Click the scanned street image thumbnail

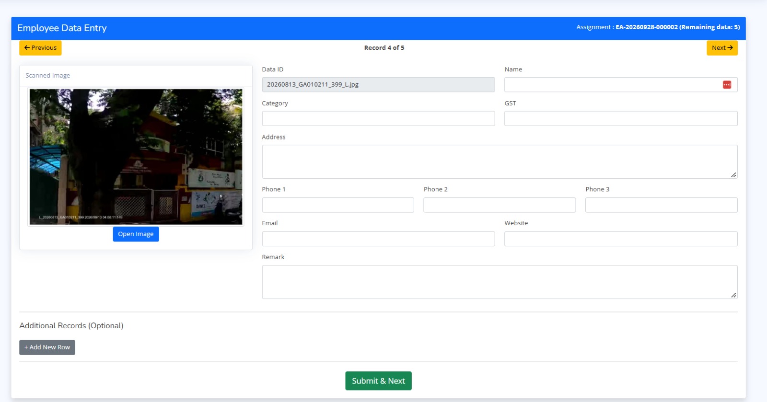pyautogui.click(x=136, y=157)
